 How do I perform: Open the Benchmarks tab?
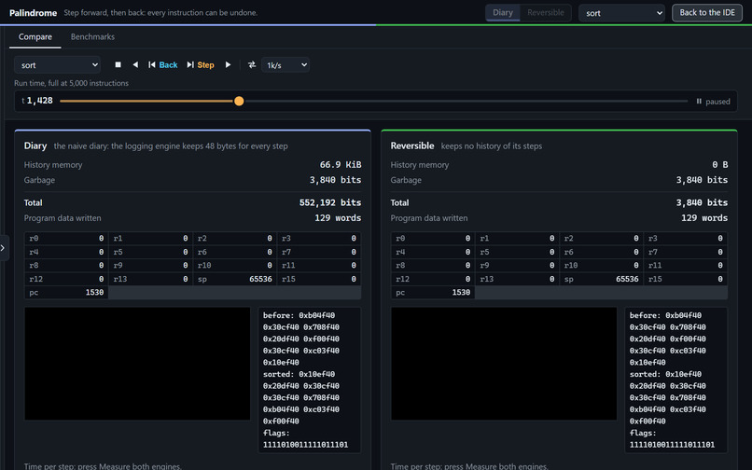point(92,37)
